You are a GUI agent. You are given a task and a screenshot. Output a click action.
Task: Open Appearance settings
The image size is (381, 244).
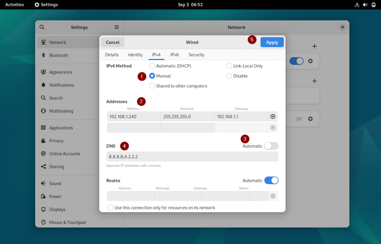(x=62, y=72)
